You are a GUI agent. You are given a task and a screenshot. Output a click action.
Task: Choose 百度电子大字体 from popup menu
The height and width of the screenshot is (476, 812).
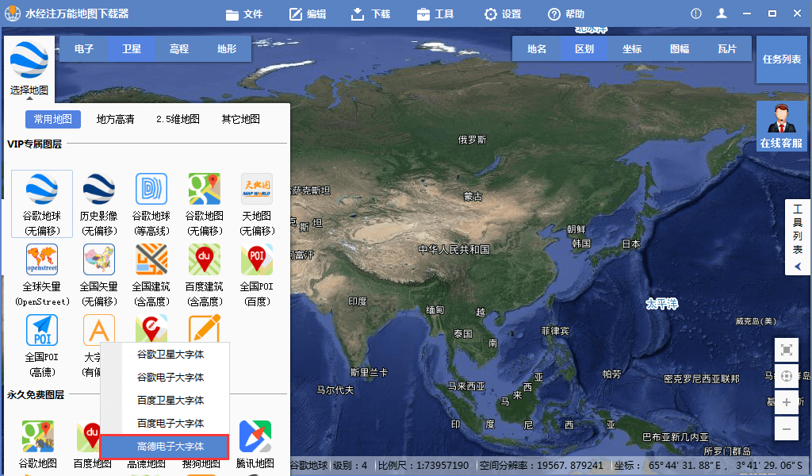click(x=170, y=423)
